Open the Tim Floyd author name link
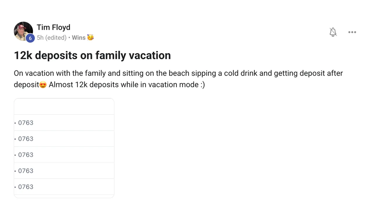The height and width of the screenshot is (213, 375). tap(53, 27)
